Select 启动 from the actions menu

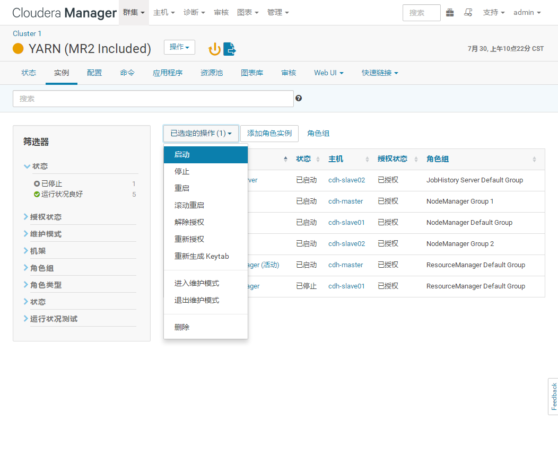[206, 155]
